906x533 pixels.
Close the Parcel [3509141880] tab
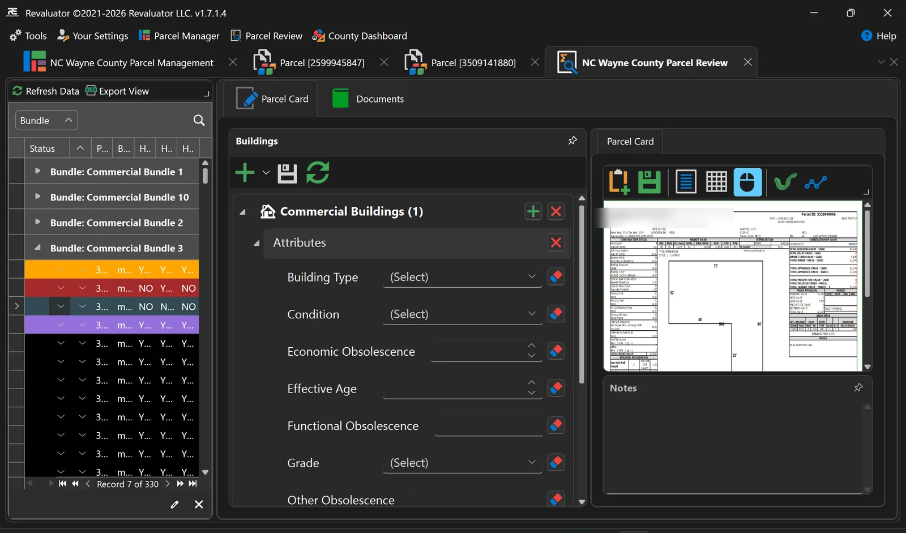coord(535,62)
